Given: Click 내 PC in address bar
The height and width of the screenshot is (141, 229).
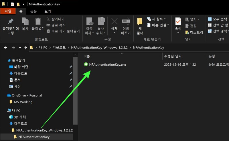Looking at the screenshot, I should click(x=43, y=48).
